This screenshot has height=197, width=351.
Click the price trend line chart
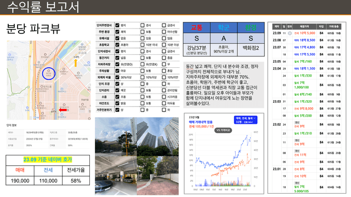coord(223,160)
